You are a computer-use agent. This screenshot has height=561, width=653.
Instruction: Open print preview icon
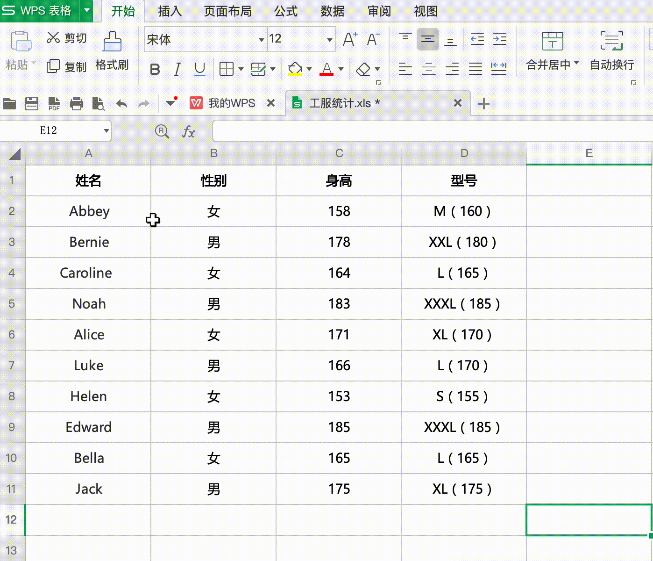point(99,103)
